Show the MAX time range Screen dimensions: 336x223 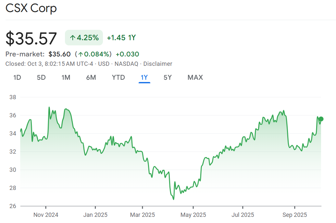click(x=195, y=77)
